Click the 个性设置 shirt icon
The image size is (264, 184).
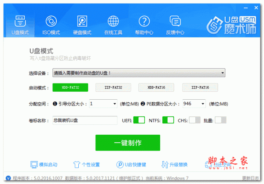[x=77, y=165]
